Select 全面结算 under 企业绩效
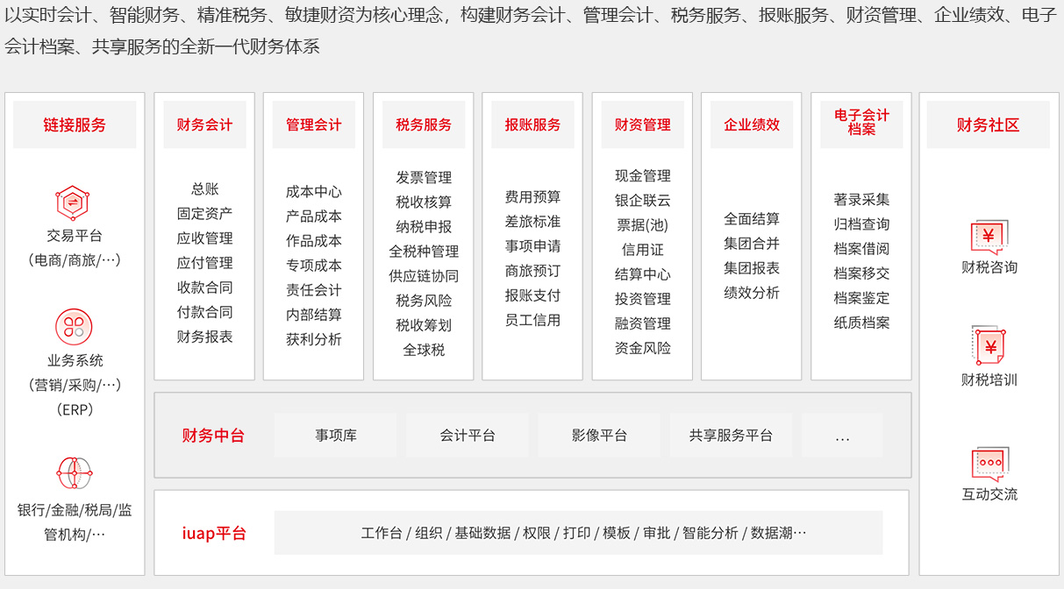The image size is (1064, 589). click(752, 219)
